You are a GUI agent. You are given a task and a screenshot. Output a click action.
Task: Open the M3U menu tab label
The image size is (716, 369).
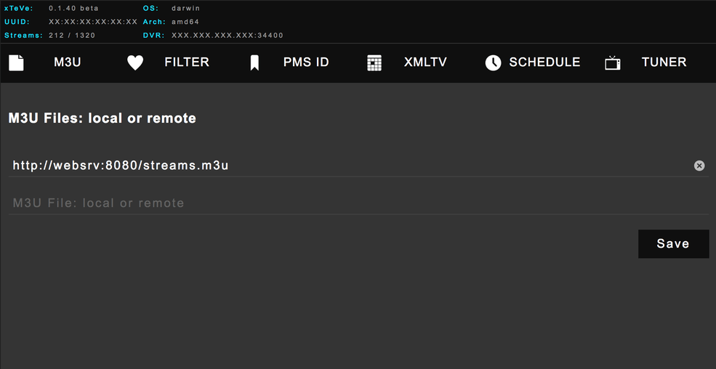tap(67, 62)
